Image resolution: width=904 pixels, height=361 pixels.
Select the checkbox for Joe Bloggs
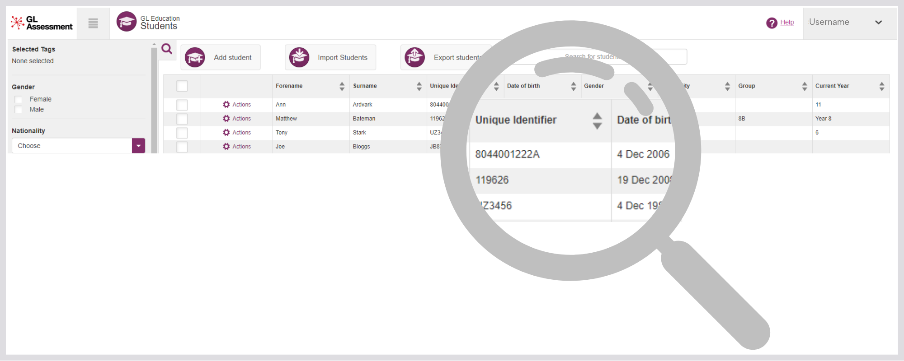(x=182, y=147)
